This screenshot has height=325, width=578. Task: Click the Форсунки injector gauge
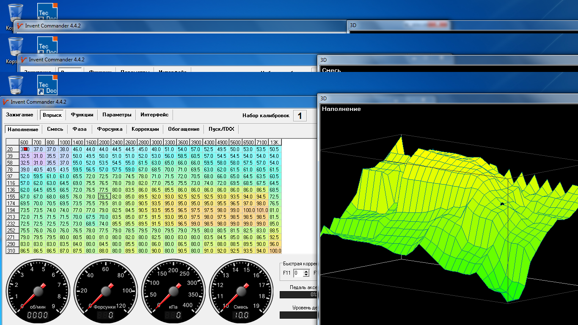pyautogui.click(x=106, y=291)
